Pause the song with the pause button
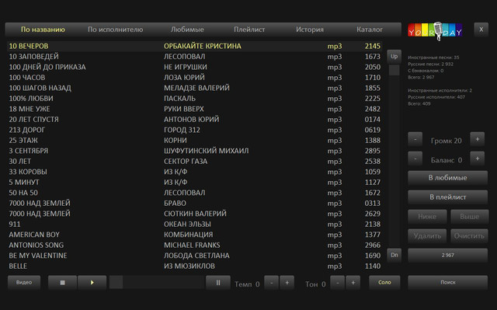Viewport: 497px width, 310px height. 218,283
